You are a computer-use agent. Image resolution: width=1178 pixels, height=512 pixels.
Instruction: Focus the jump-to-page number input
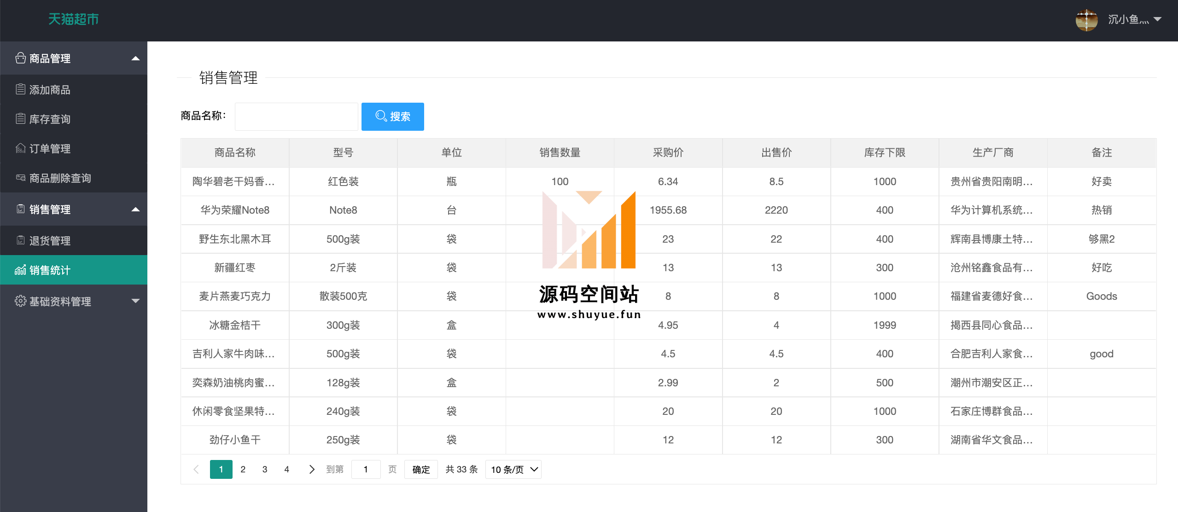(366, 469)
